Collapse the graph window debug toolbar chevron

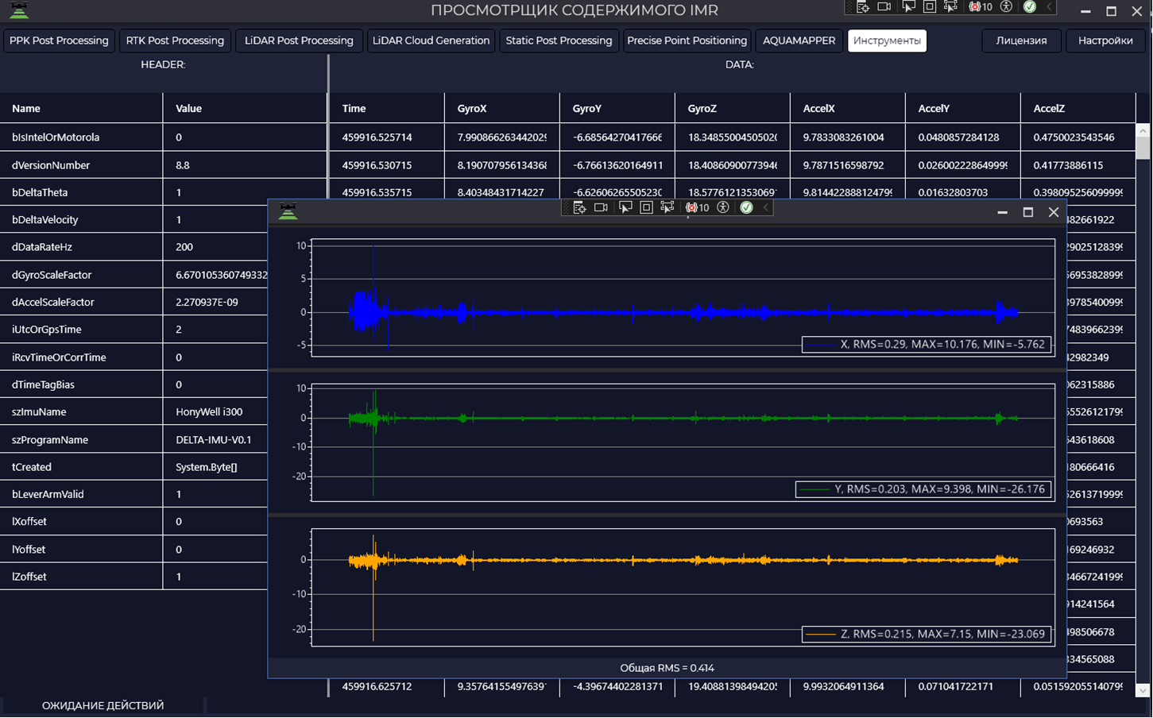(766, 207)
